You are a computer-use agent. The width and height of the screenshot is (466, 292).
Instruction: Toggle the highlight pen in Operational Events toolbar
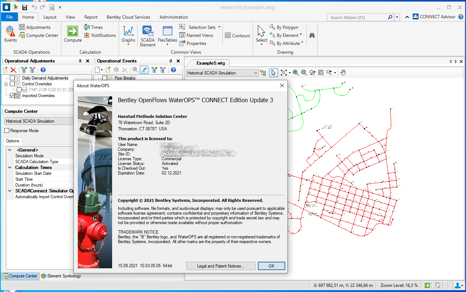coord(144,70)
